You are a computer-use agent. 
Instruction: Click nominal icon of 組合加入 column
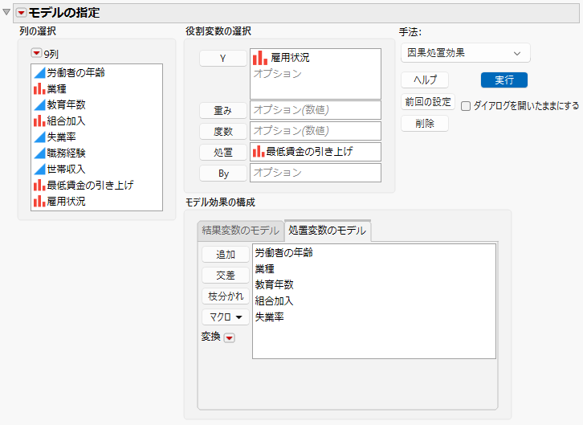point(40,121)
